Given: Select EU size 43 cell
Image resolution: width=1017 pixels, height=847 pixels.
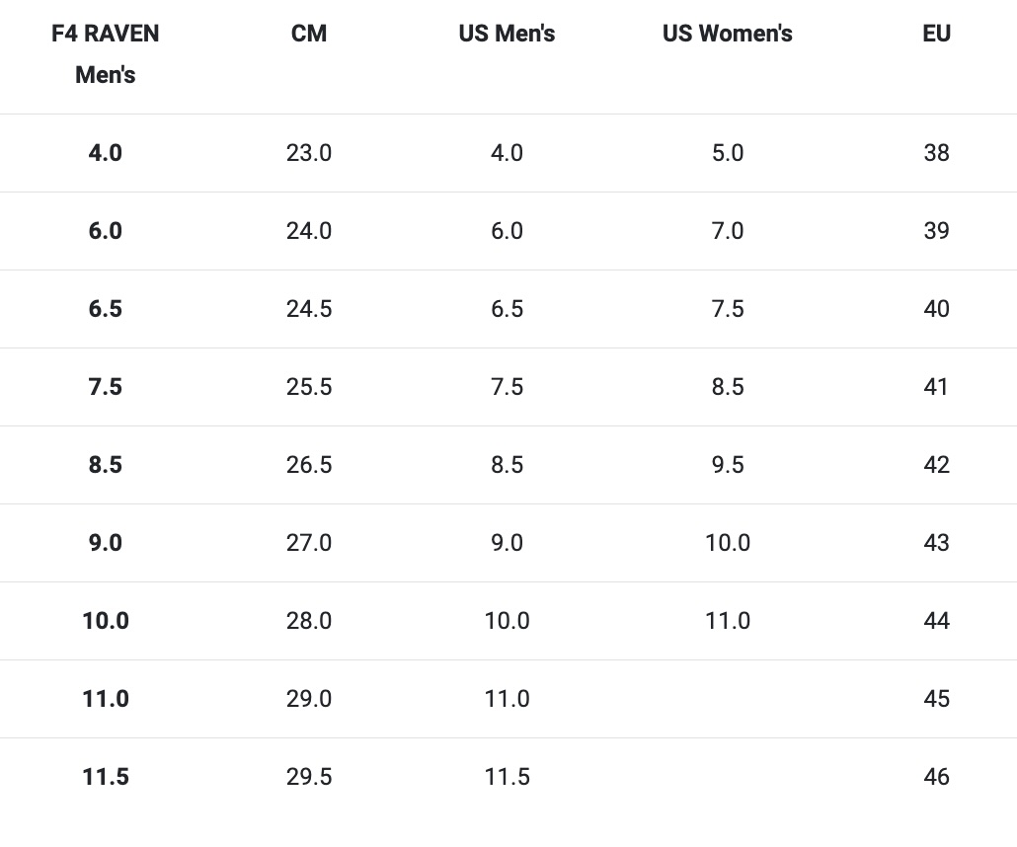Looking at the screenshot, I should click(936, 543).
